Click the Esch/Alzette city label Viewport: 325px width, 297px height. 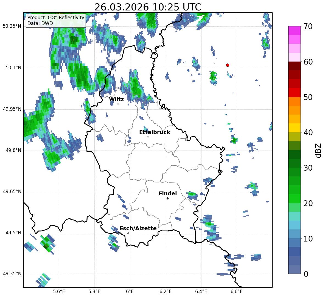pos(138,228)
